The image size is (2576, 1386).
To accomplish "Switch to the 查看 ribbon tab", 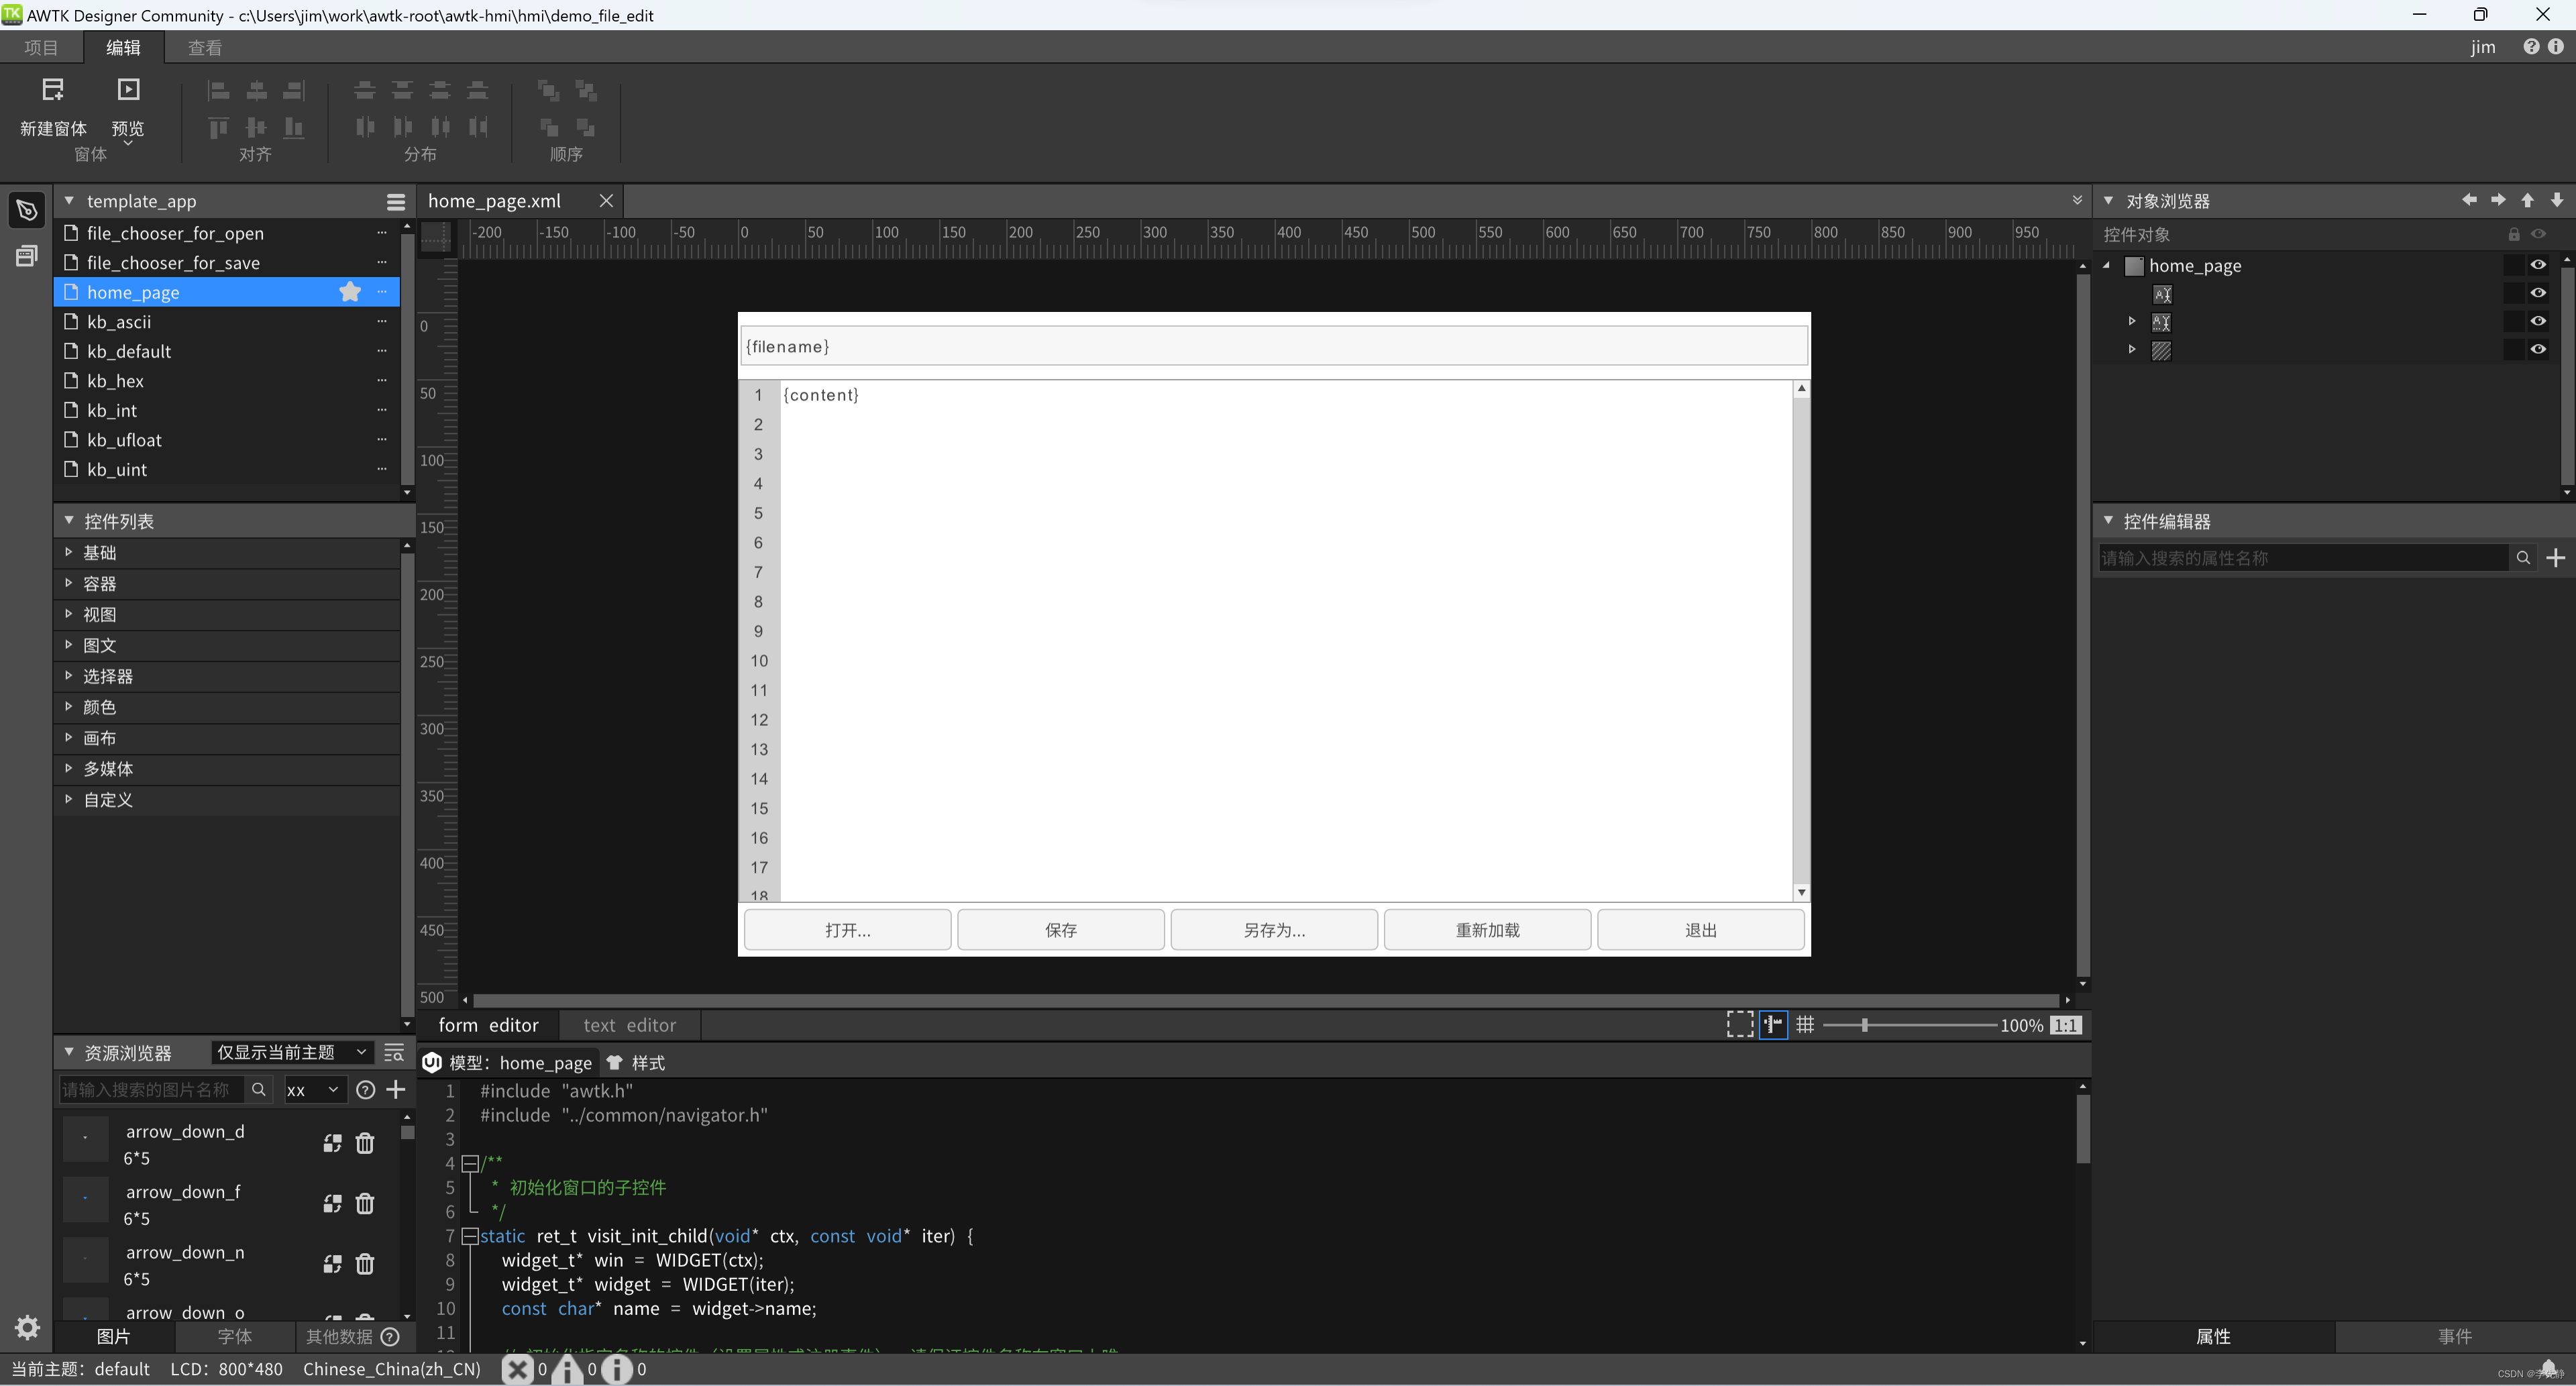I will click(205, 47).
